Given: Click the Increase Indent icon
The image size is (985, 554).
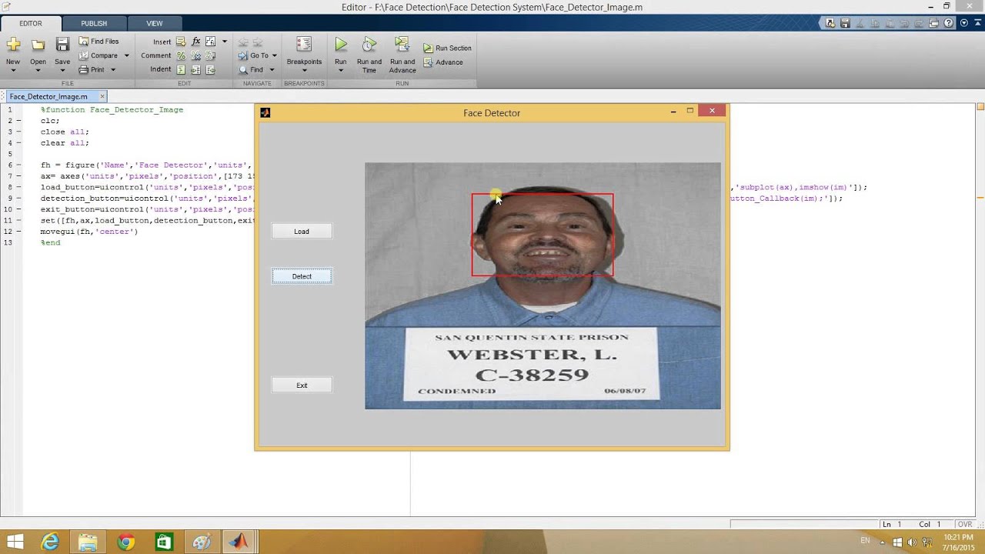Looking at the screenshot, I should click(195, 69).
